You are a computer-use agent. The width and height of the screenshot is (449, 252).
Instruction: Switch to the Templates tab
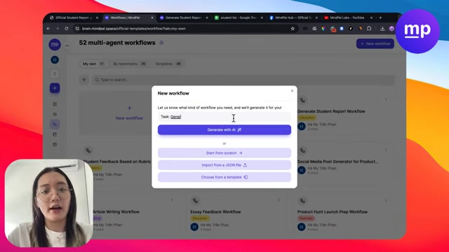(x=168, y=64)
